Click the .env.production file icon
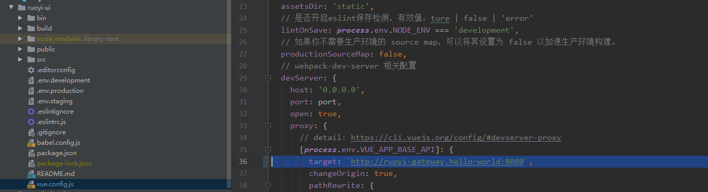 [x=31, y=91]
